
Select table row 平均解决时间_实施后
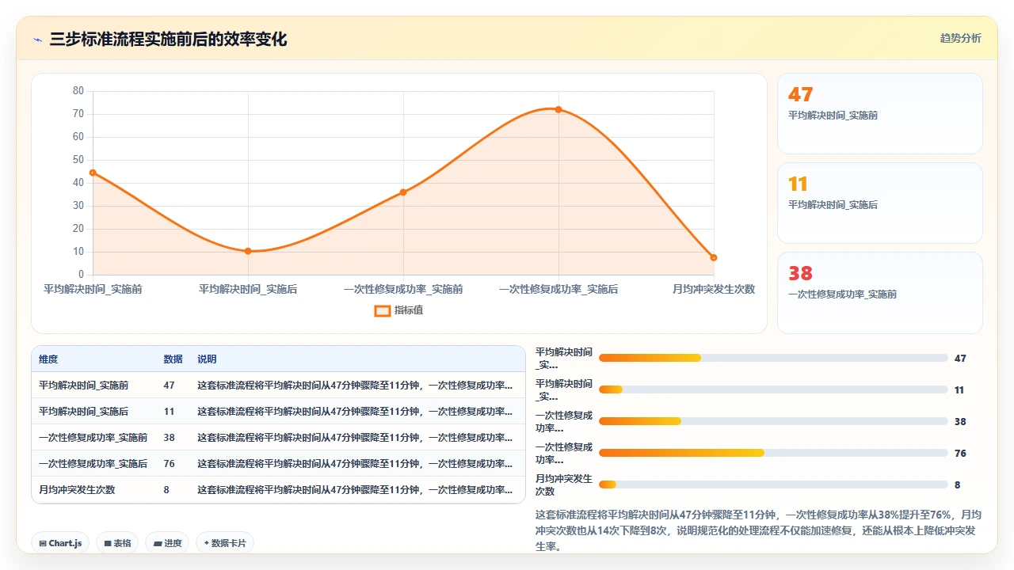pyautogui.click(x=278, y=412)
